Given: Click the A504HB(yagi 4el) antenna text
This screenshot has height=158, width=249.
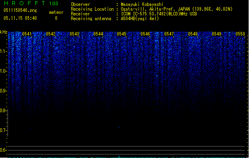Looking at the screenshot, I should point(140,19).
